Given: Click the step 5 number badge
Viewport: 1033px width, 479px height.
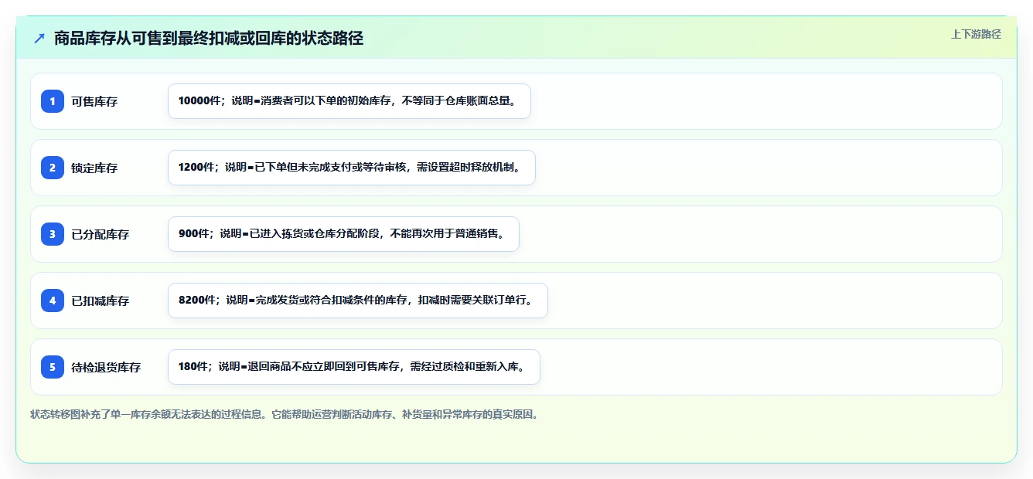Looking at the screenshot, I should 53,367.
